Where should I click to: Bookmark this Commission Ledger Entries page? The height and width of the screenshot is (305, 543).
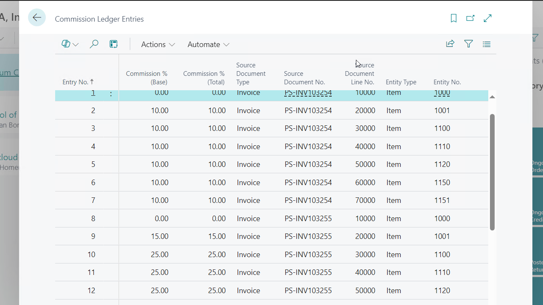point(453,18)
